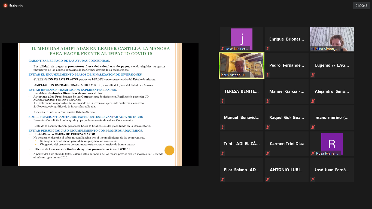
Task: Click 'AMPLIACION EXTRAORDINARIA DE 3 MESES' text
Action: pos(68,85)
